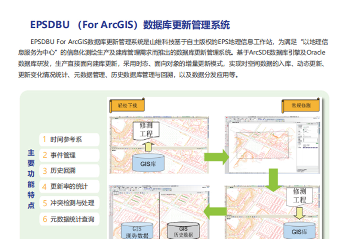Click the 主要功能特点 vertical heading

pyautogui.click(x=31, y=179)
